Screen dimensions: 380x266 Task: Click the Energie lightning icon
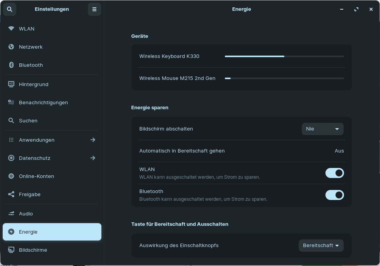pos(11,232)
